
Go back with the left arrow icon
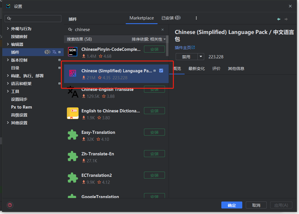(x=279, y=19)
